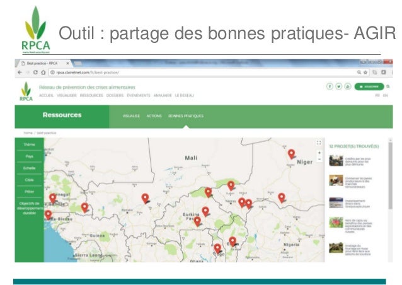Reload the page with the refresh icon

coord(36,73)
